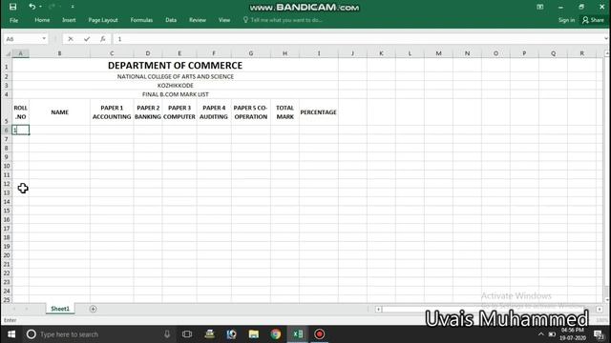611x343 pixels.
Task: Open the Undo history dropdown arrow
Action: pos(40,7)
